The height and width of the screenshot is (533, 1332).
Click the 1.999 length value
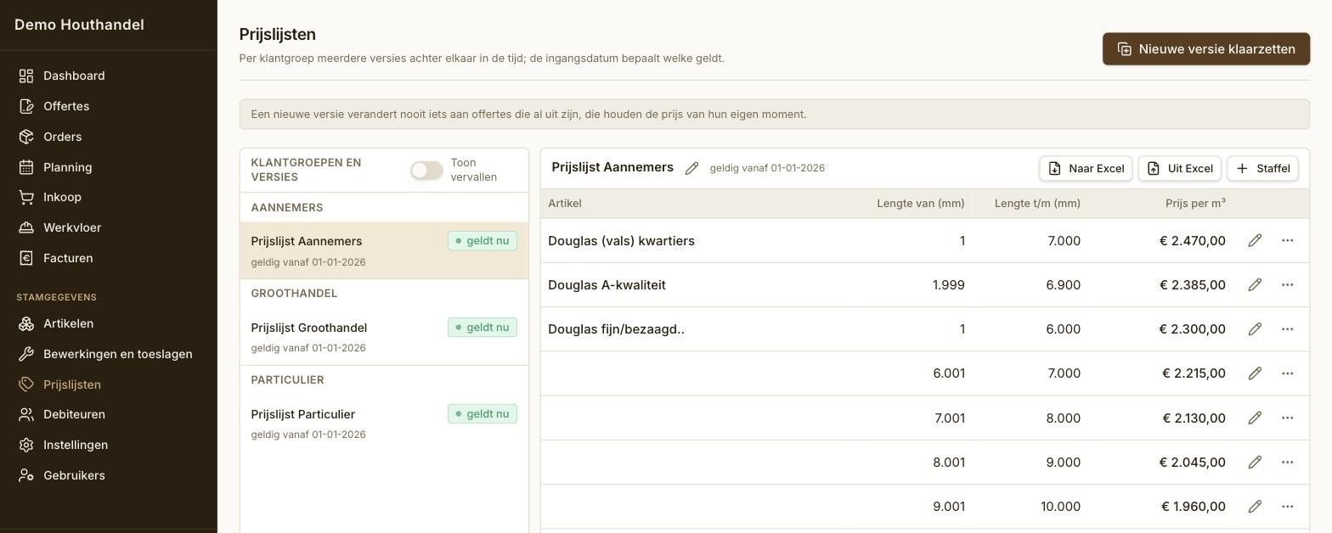click(948, 285)
